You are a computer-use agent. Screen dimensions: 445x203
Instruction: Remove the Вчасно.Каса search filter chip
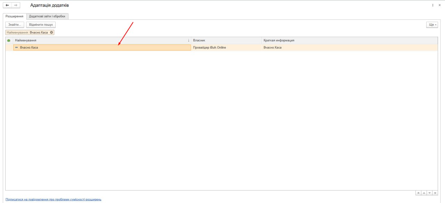click(x=52, y=32)
